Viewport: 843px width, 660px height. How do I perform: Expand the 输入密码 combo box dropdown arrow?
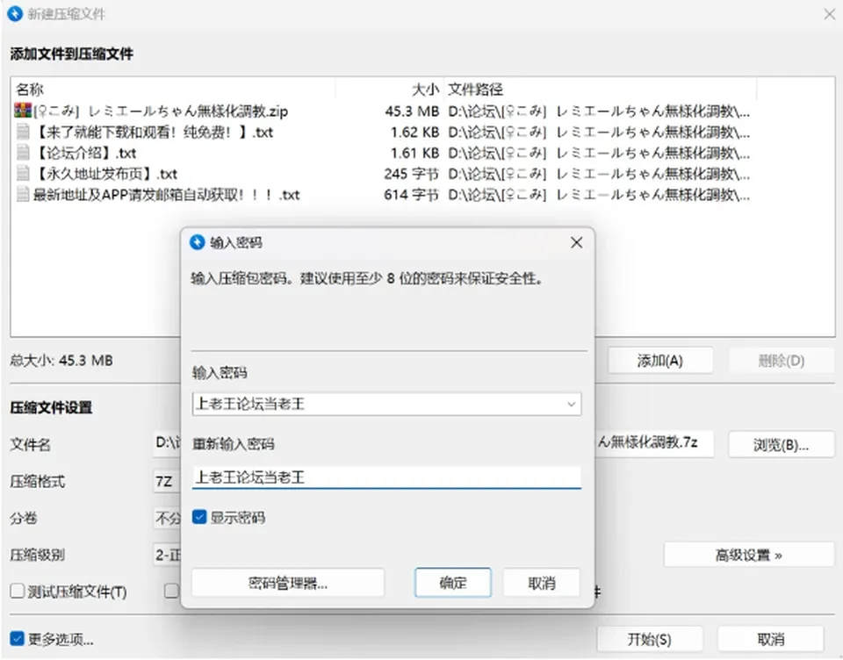click(x=571, y=405)
